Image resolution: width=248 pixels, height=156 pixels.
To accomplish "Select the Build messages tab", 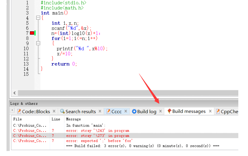I will pos(189,111).
